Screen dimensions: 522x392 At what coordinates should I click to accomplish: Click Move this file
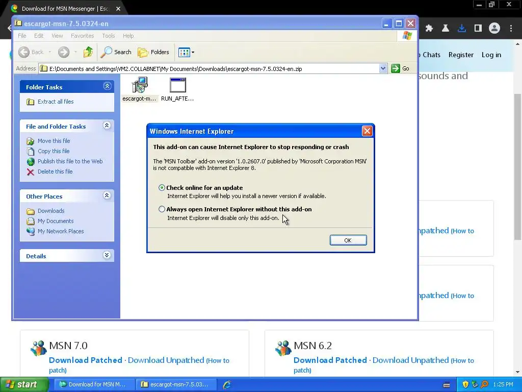54,141
